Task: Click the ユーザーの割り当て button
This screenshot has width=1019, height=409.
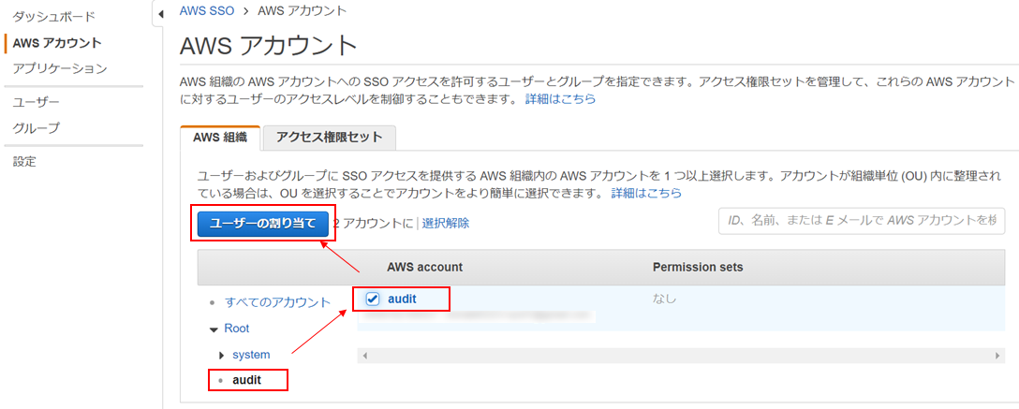Action: point(262,224)
